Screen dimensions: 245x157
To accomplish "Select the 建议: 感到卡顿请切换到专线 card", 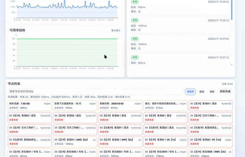I will tap(165, 106).
